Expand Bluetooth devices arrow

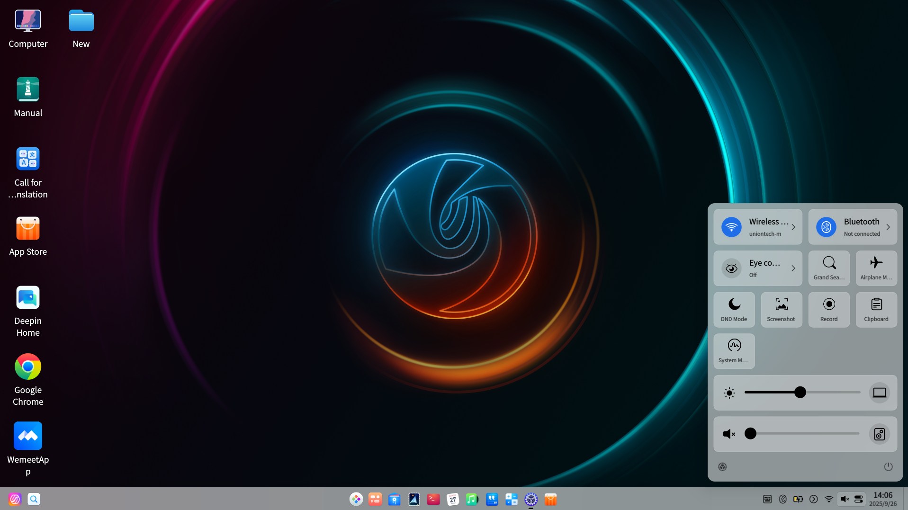(888, 227)
